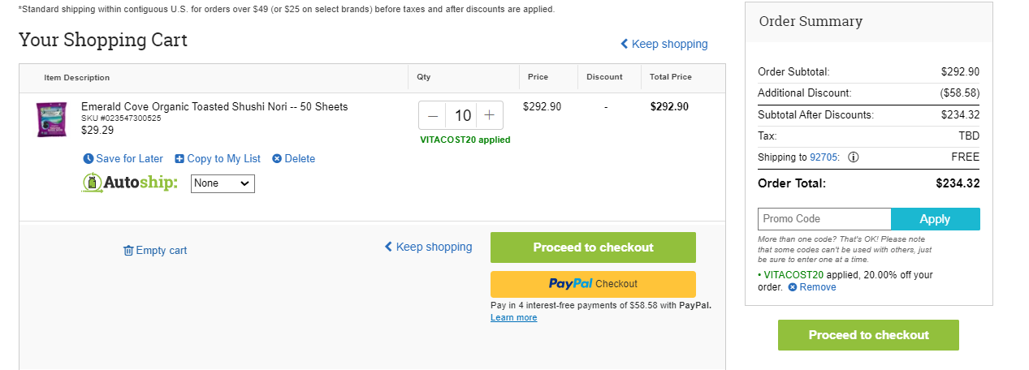Click the Copy to My List plus icon
1029x370 pixels.
coord(179,159)
